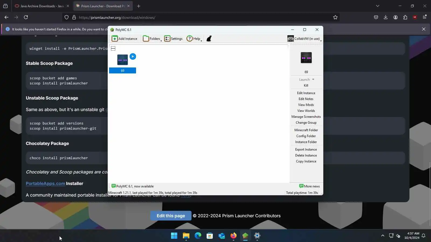
Task: Click Manage Screenshots
Action: pos(306,117)
